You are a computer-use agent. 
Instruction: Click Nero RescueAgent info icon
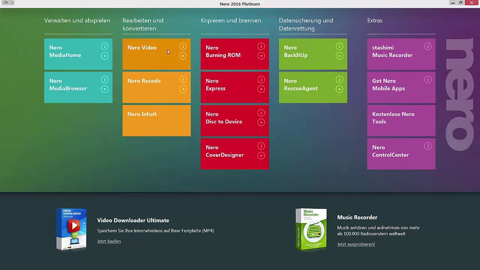tap(339, 79)
